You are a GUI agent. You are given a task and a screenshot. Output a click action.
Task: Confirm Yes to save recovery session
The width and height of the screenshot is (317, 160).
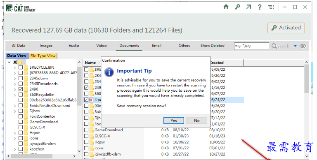pos(174,121)
